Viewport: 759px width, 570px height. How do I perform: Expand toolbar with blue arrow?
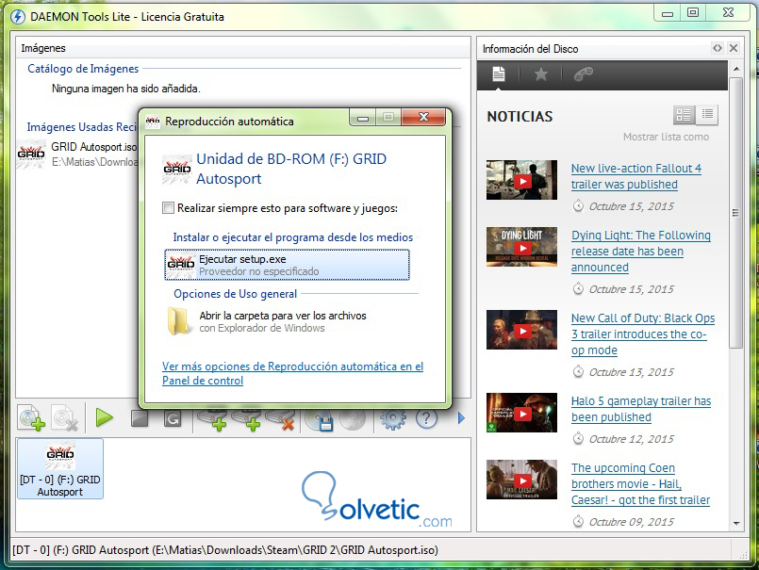tap(461, 417)
